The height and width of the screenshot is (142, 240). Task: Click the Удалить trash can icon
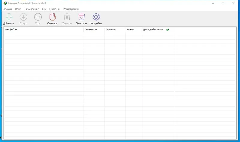(67, 17)
